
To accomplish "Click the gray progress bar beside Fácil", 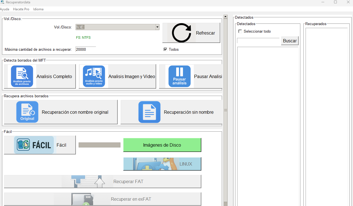I will tap(100, 145).
